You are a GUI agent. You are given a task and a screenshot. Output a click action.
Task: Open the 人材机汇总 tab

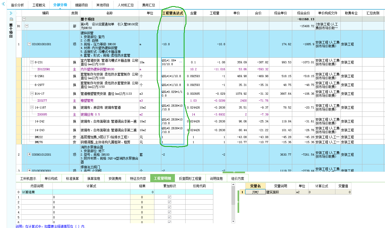point(126,5)
